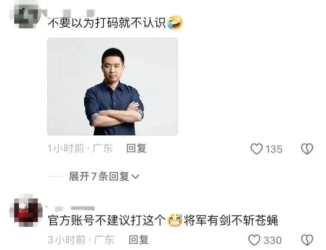Open the first commenter's blurred avatar

pyautogui.click(x=26, y=14)
